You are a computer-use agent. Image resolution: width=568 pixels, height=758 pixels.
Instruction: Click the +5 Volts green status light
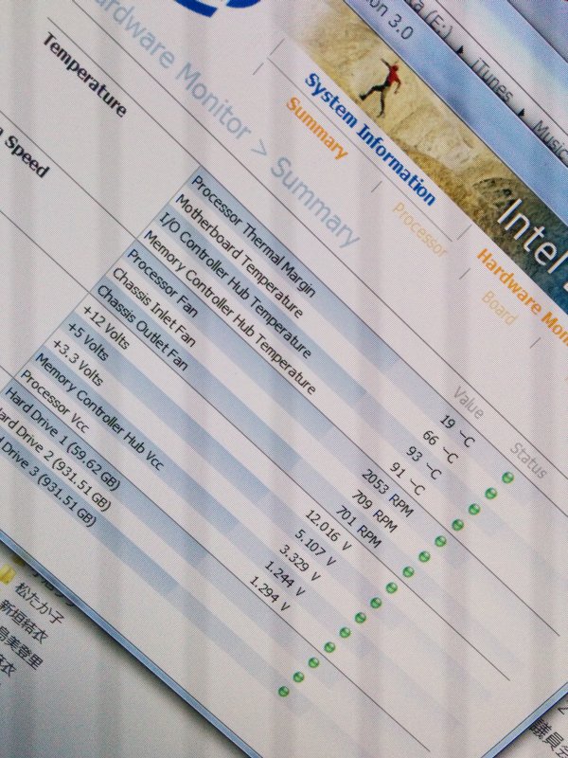(376, 603)
